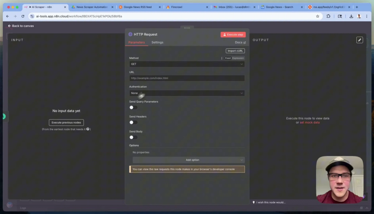Switch to rss.app feeds tab

coord(329,7)
